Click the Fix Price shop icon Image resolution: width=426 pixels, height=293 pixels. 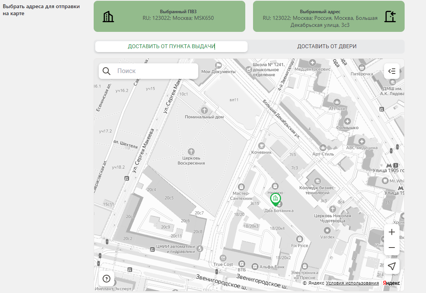pyautogui.click(x=299, y=239)
